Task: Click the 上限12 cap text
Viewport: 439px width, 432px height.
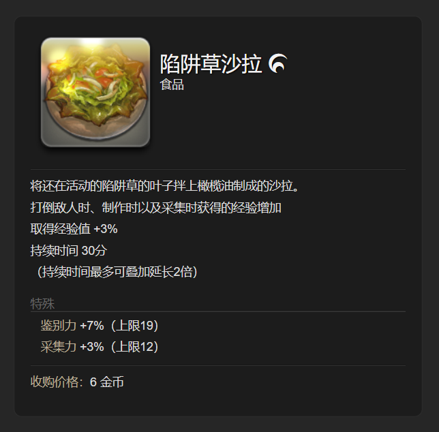Action: pos(135,347)
